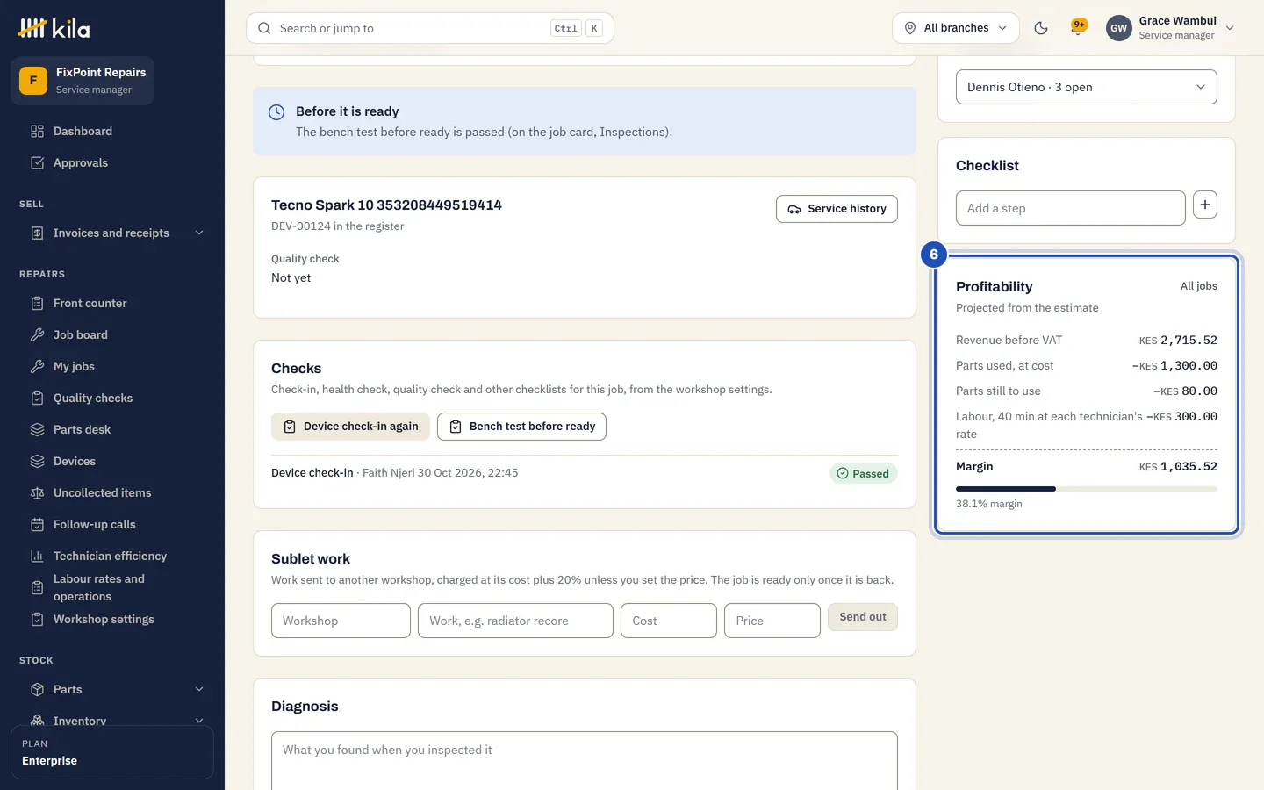Click the Passed status badge
This screenshot has height=790, width=1264.
tap(863, 474)
